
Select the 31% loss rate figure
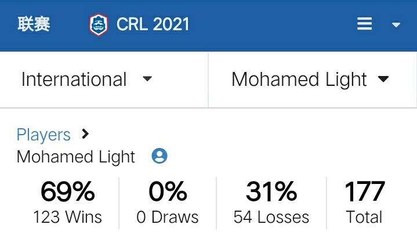[271, 193]
